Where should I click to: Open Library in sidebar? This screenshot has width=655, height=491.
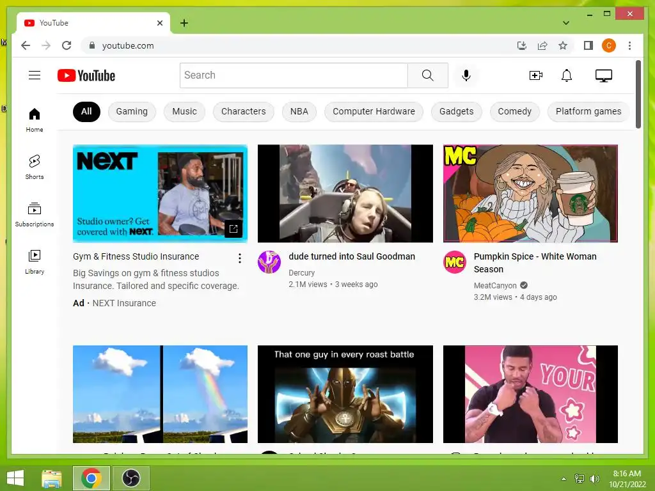click(x=35, y=261)
